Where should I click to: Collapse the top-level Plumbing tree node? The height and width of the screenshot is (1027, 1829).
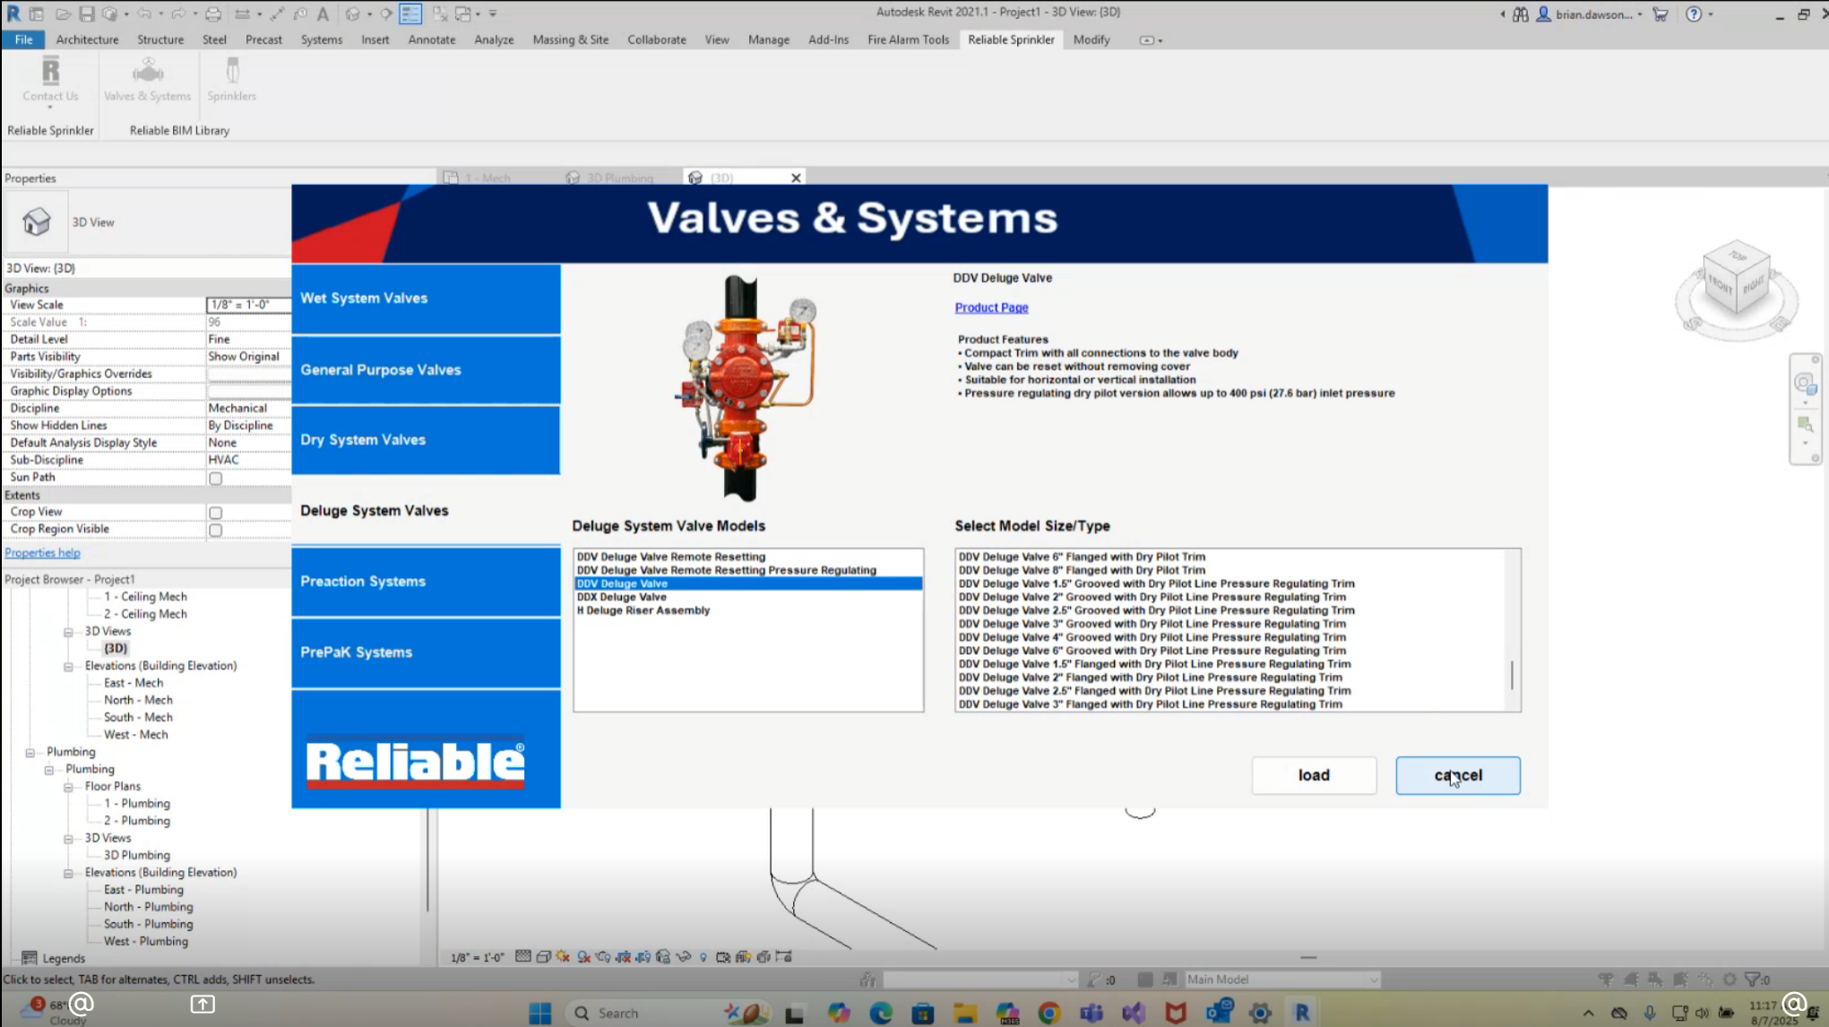coord(30,753)
